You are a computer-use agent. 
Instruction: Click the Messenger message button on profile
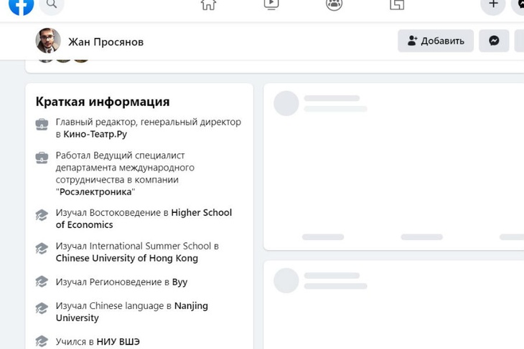[x=494, y=41]
